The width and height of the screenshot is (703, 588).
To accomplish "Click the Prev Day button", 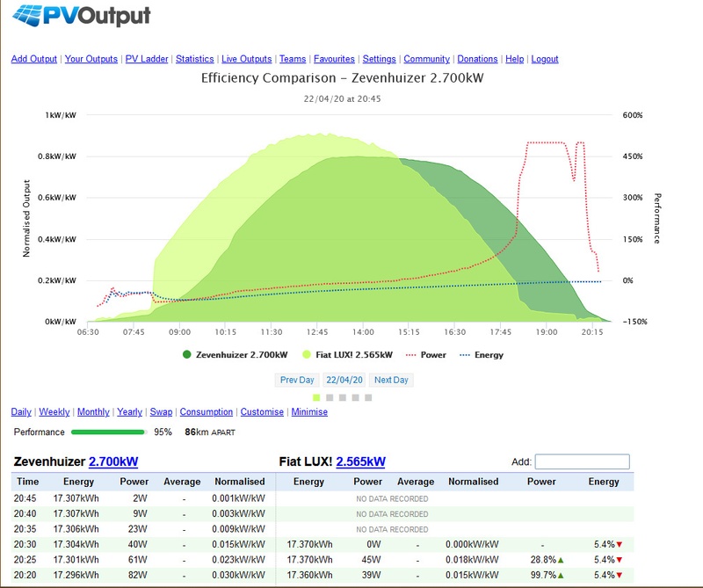I will [x=297, y=380].
